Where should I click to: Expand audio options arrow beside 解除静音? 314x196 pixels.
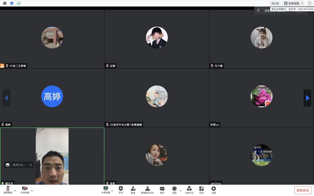[15, 190]
